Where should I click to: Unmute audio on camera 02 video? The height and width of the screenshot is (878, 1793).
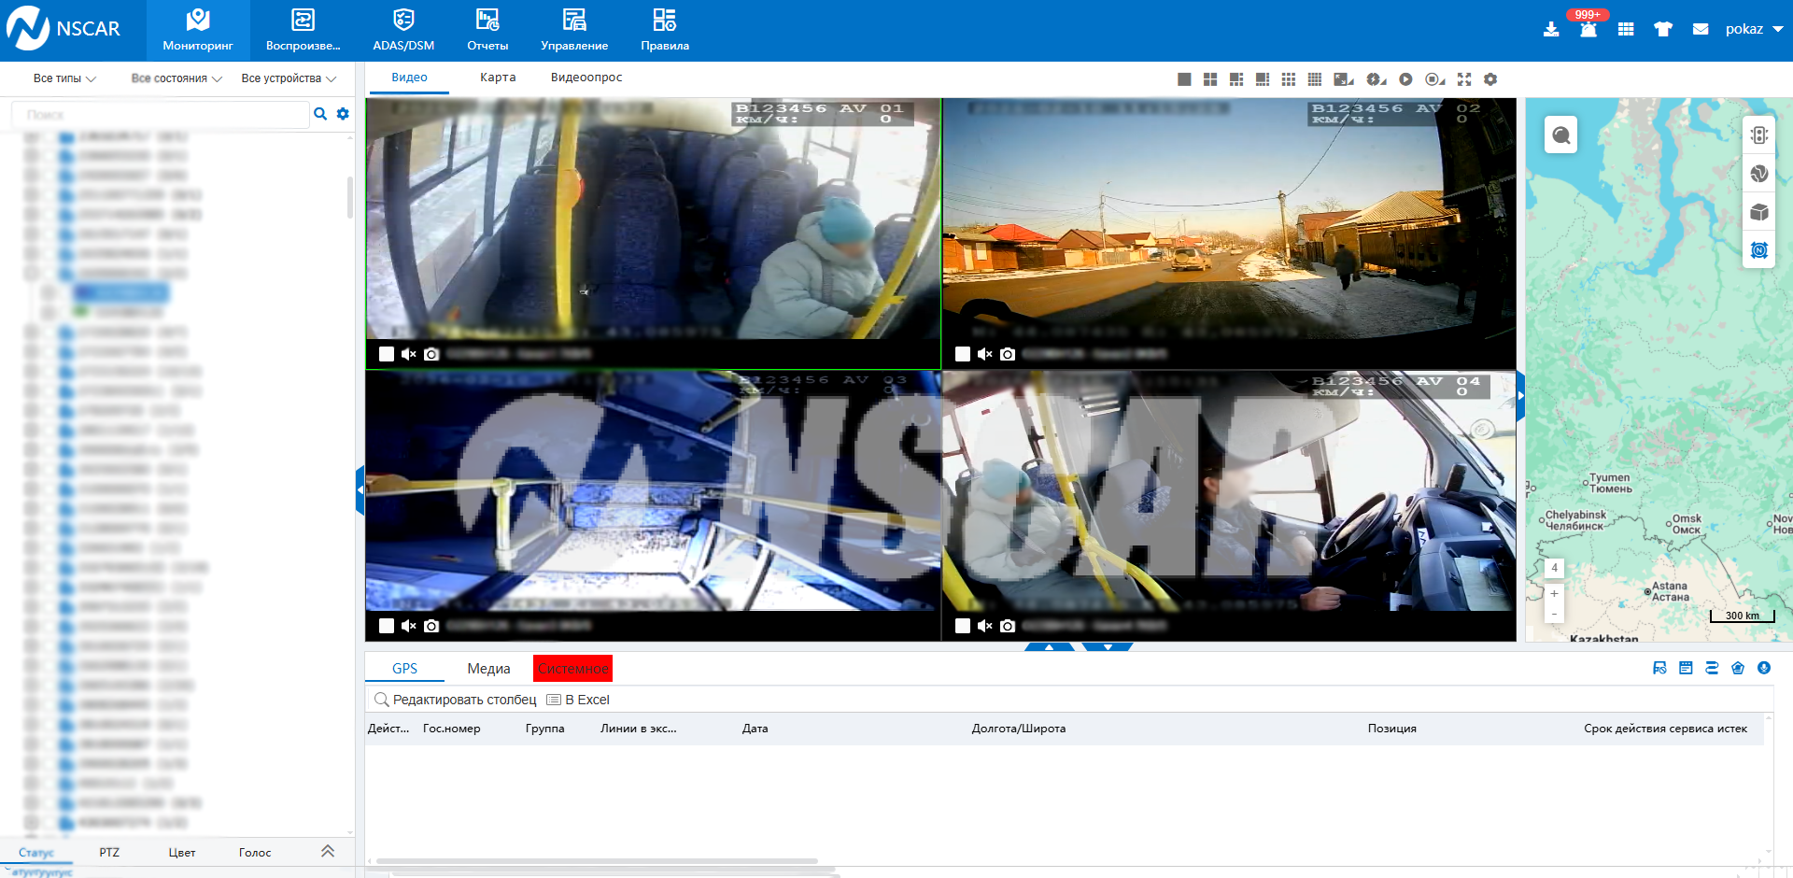(984, 354)
